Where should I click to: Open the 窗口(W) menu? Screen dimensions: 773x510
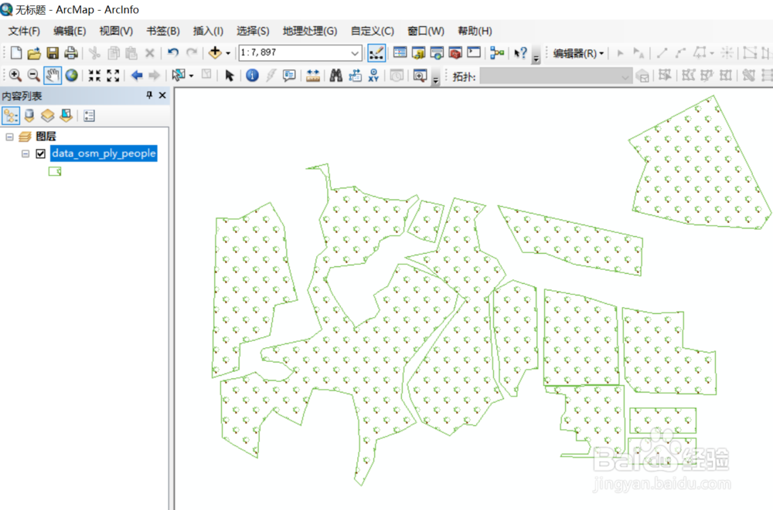pos(426,31)
